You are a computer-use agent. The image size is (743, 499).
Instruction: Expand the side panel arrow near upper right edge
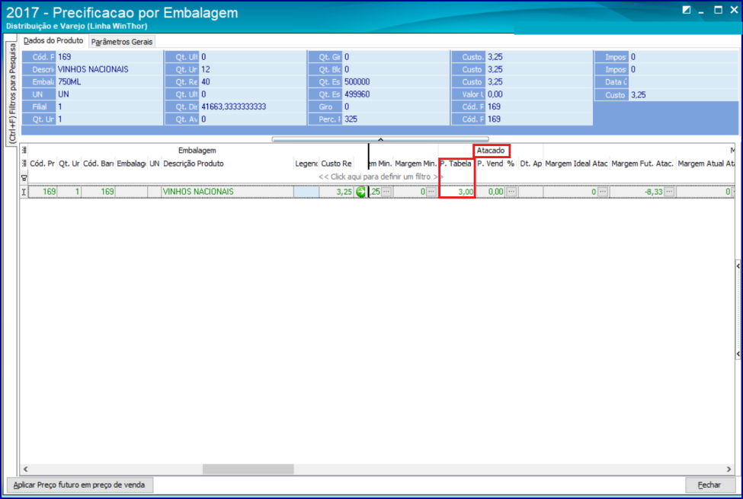[x=738, y=266]
